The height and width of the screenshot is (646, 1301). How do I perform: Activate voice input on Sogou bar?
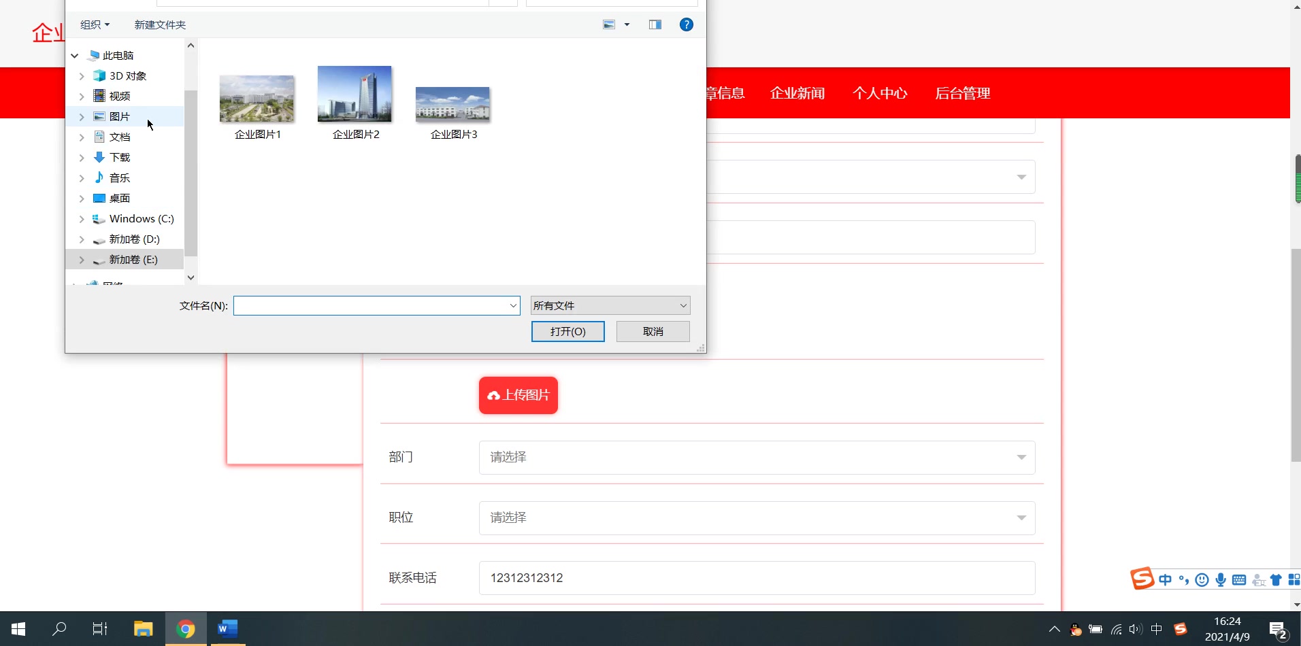pos(1221,579)
